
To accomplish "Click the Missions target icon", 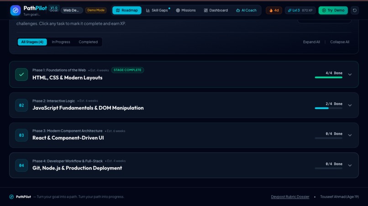I will 178,11.
